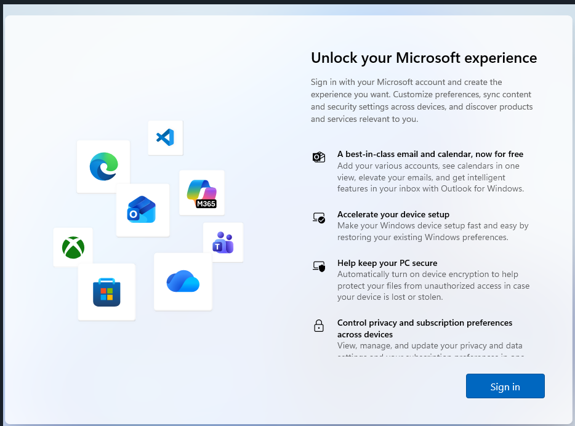Click the Microsoft account intro paragraph
Viewport: 575px width, 426px height.
point(421,100)
